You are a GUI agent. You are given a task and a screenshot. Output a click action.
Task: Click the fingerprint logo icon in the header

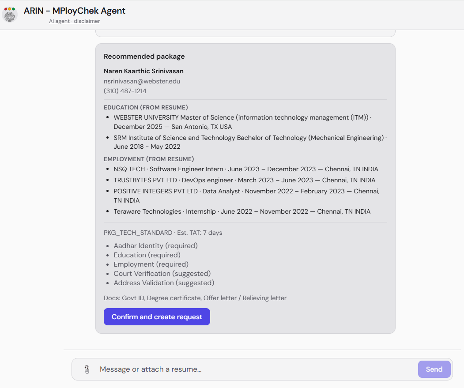coord(10,17)
